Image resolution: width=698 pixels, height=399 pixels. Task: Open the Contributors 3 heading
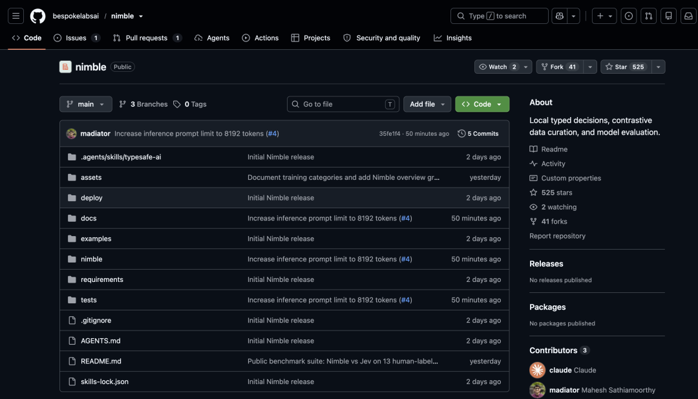[x=559, y=350]
